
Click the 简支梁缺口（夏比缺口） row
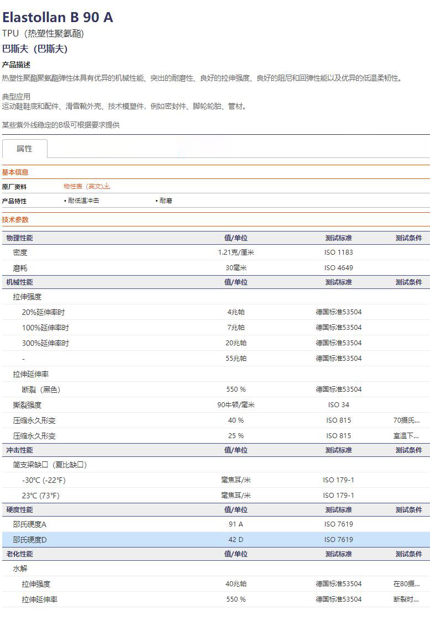[216, 465]
